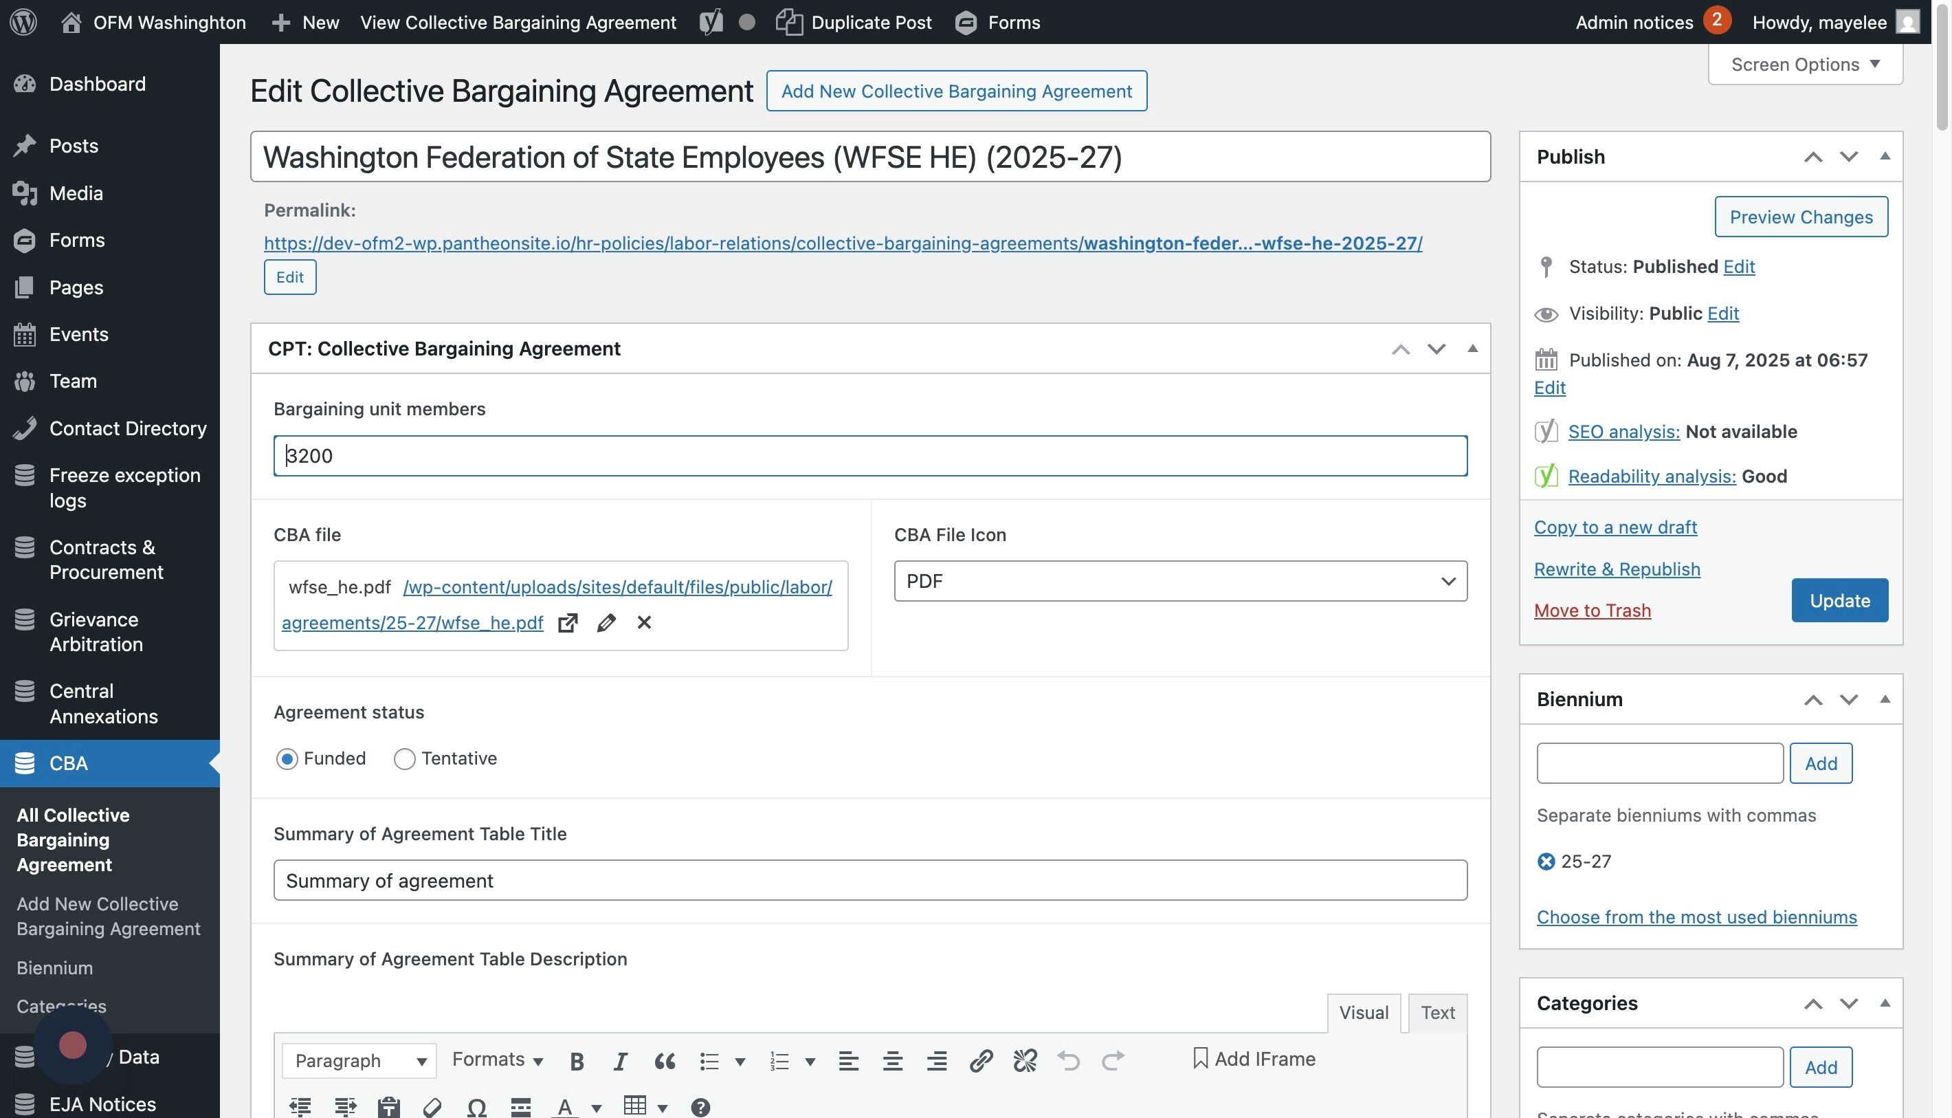Screen dimensions: 1952x1118
Task: Click the Italic formatting icon
Action: click(x=619, y=1060)
